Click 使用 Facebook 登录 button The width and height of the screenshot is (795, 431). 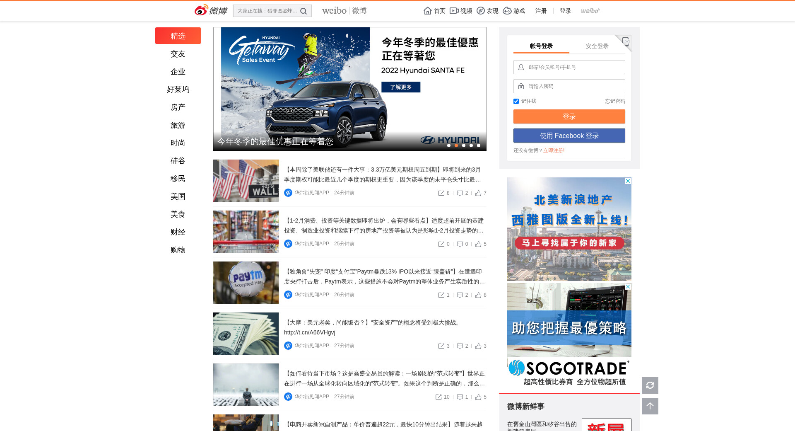[x=569, y=136]
